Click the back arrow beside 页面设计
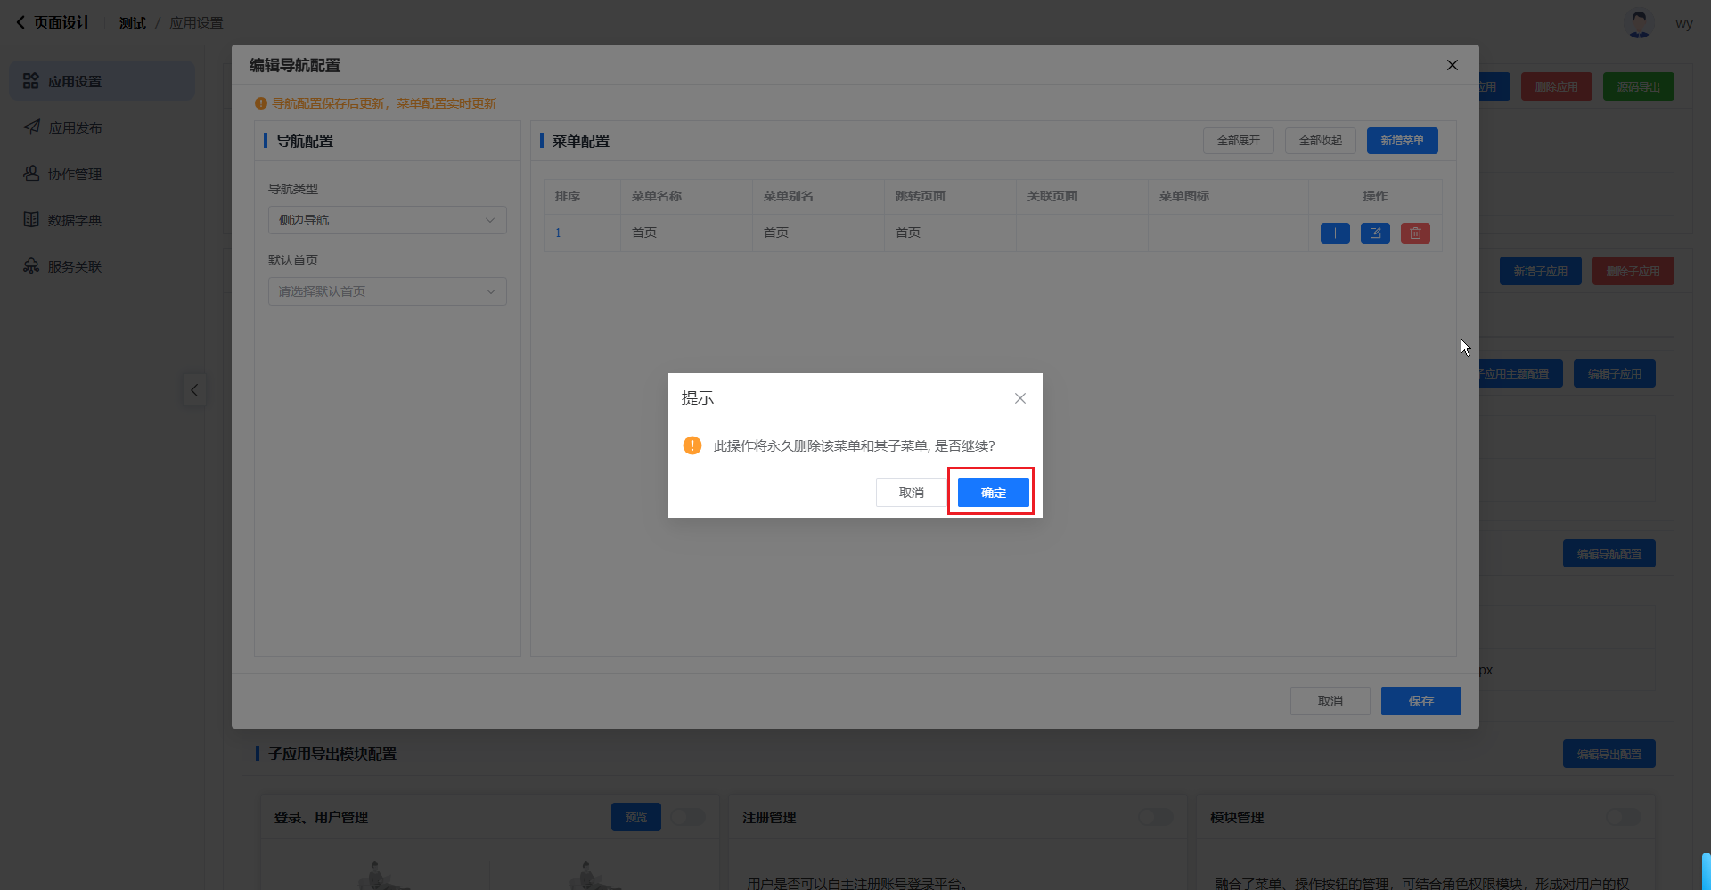This screenshot has height=890, width=1711. [20, 22]
